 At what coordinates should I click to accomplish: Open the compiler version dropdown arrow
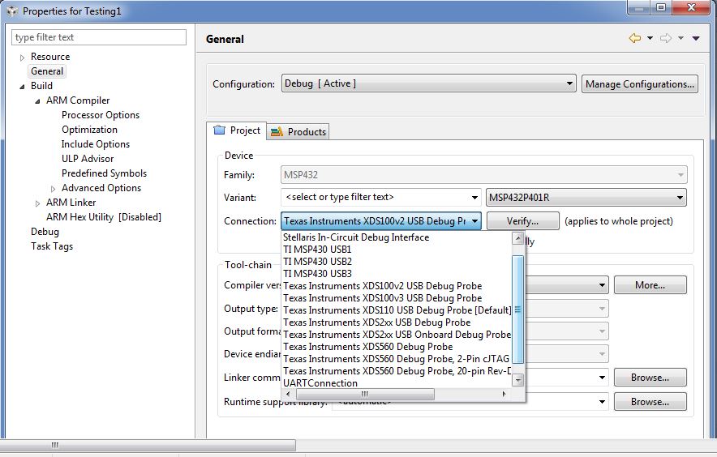602,285
